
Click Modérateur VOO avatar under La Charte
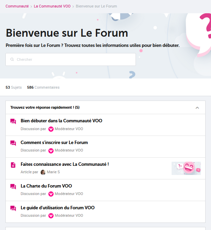pos(51,194)
